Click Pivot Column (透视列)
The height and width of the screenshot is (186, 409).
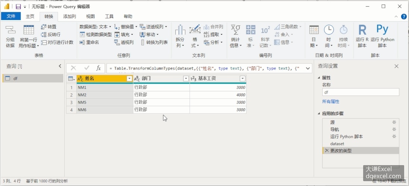point(124,42)
